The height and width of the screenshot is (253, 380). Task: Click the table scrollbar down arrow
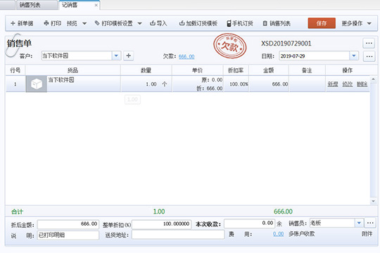(x=373, y=201)
